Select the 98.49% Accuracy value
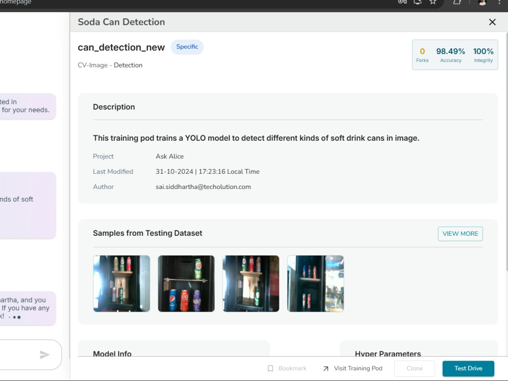The width and height of the screenshot is (508, 381). 450,51
